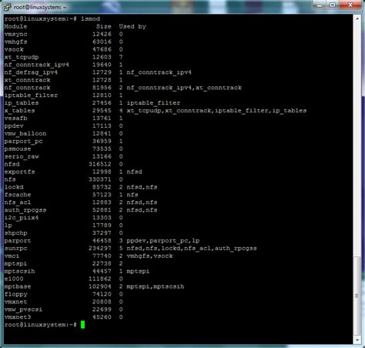The image size is (365, 348).
Task: Click 'mptspi,mptscsih' used-by entry
Action: [156, 286]
